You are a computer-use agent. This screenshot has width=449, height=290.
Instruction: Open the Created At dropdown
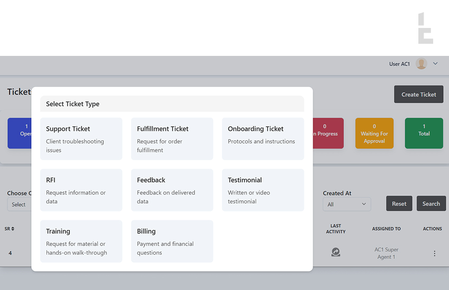click(347, 204)
